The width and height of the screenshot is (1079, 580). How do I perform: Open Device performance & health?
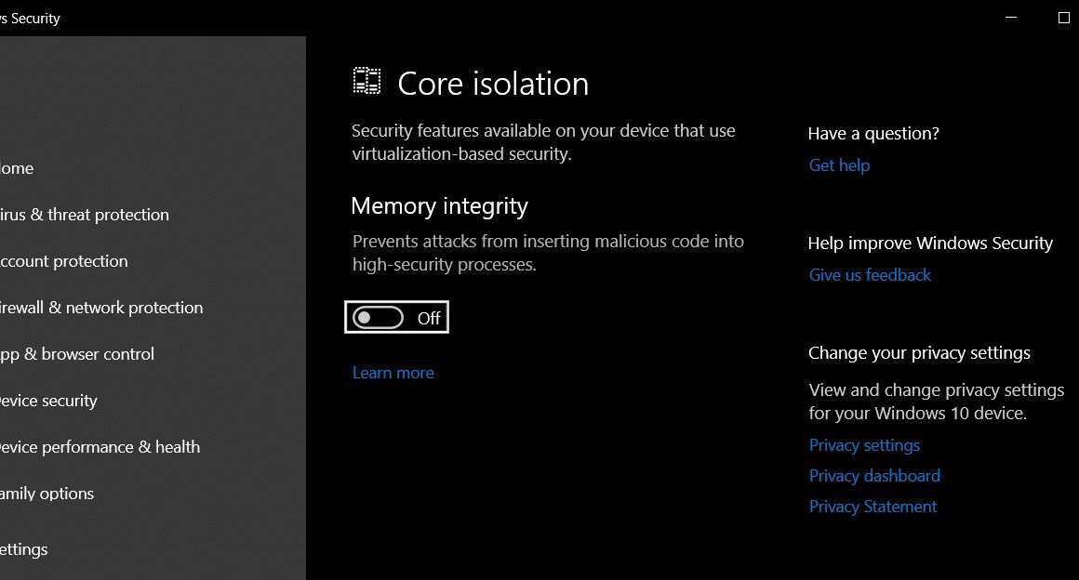click(100, 447)
